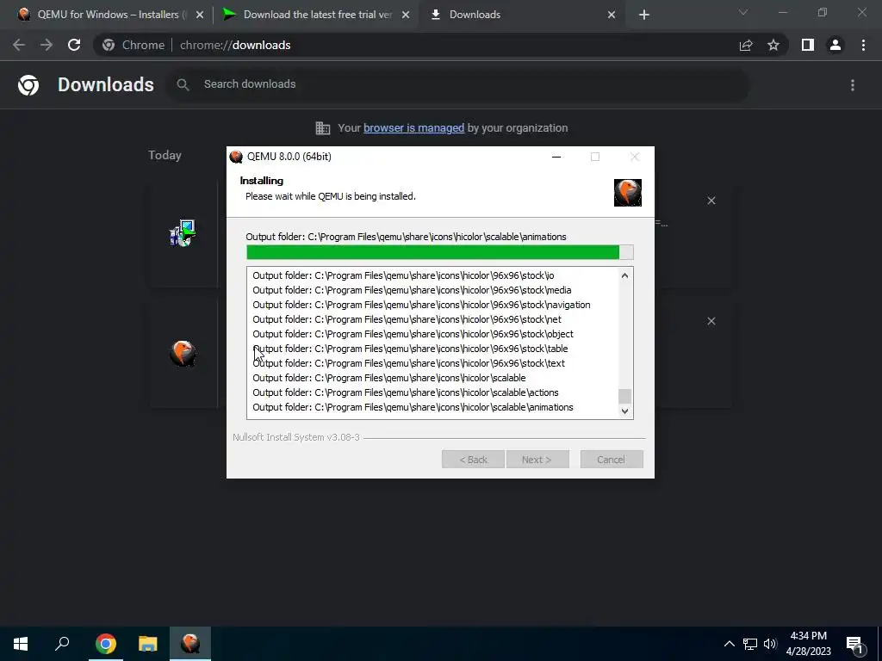Click the managed organization building icon

click(x=323, y=128)
